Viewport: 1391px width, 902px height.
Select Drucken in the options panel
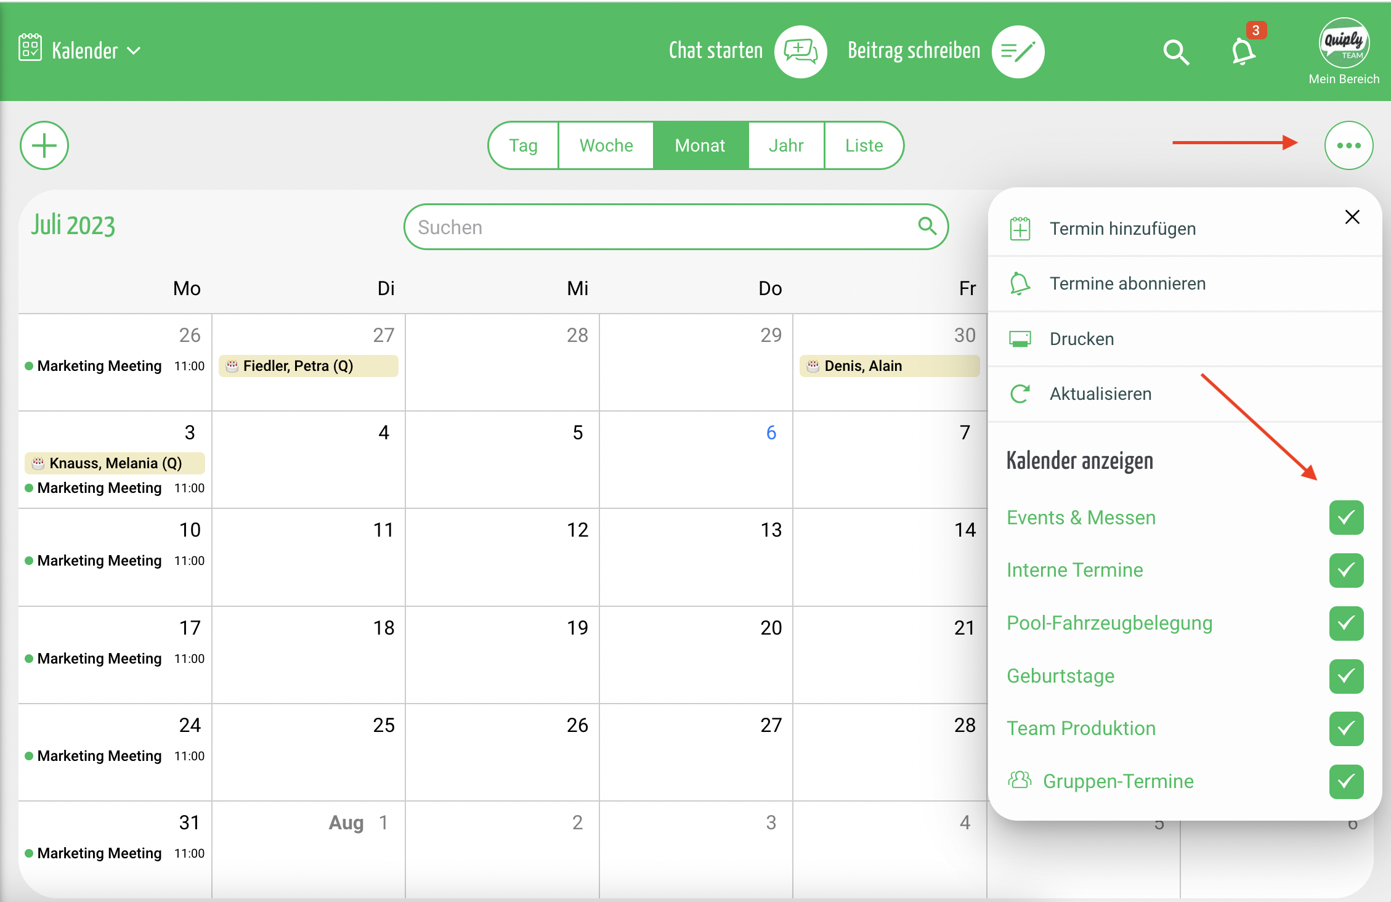[1082, 339]
